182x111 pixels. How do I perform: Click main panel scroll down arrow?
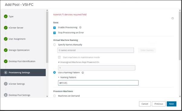180,96
